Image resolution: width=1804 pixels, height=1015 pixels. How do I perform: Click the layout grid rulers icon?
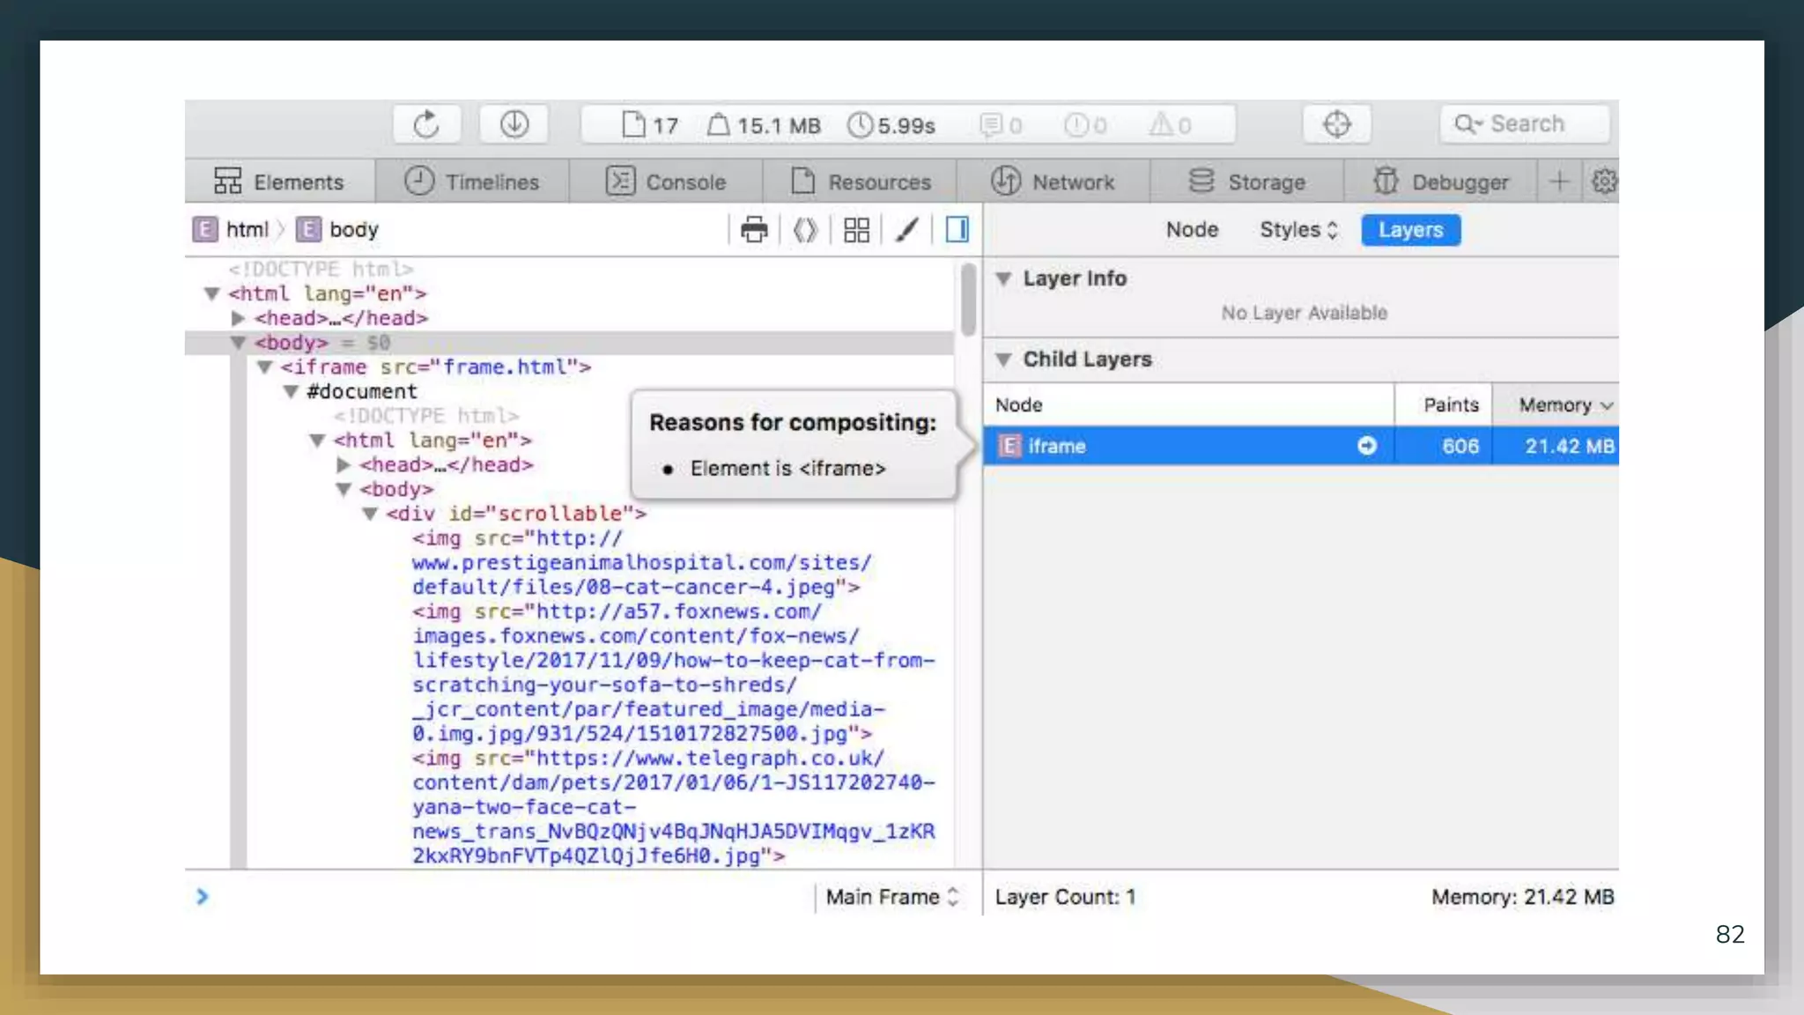(856, 230)
